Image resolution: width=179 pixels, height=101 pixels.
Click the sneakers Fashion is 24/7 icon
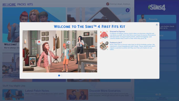(x=104, y=46)
